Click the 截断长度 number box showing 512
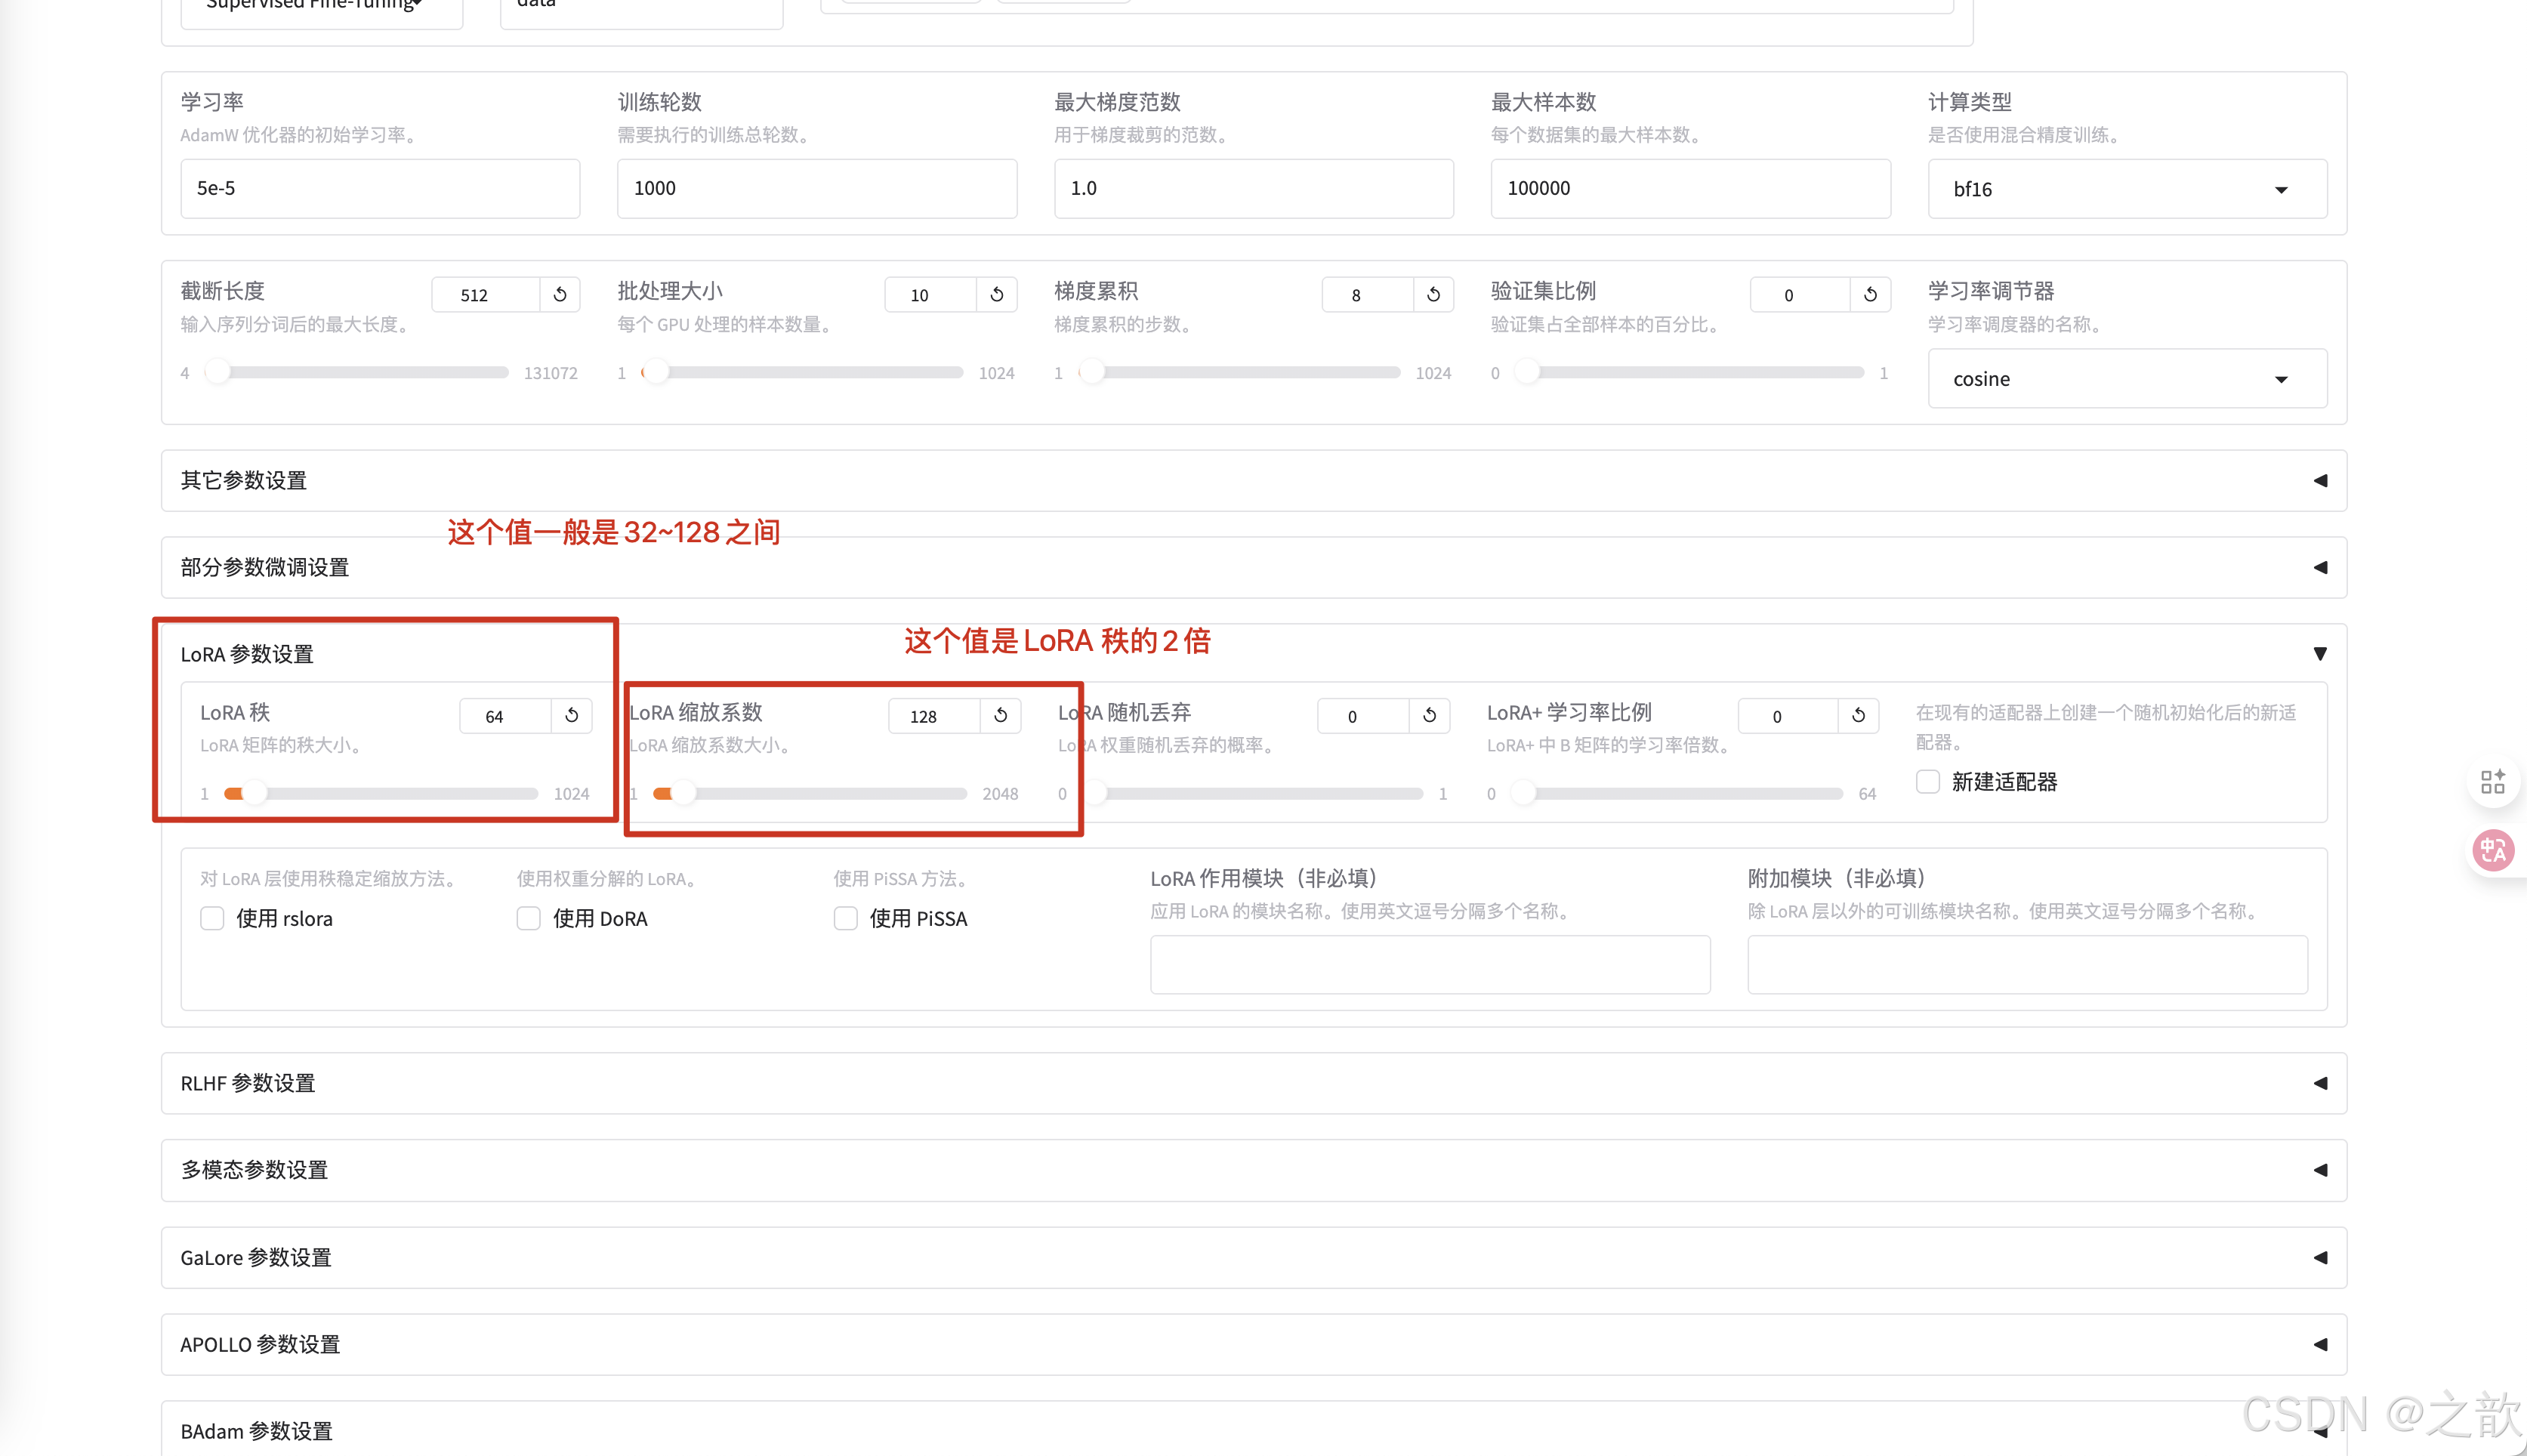This screenshot has width=2527, height=1456. [486, 295]
